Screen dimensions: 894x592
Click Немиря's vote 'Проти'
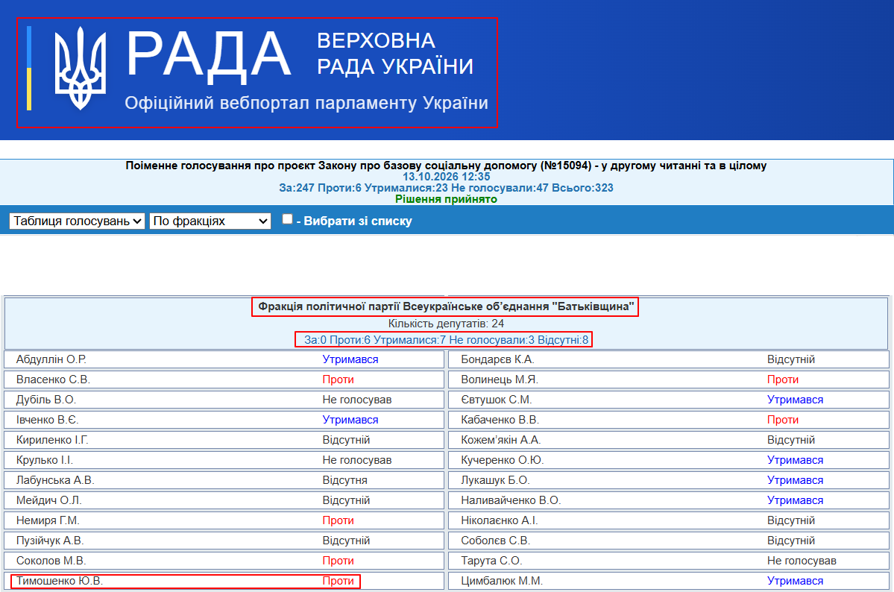338,520
